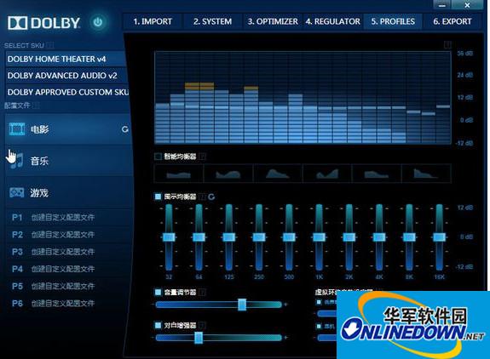Screen dimensions: 490x359
Task: Toggle the second virtual surround checkbox
Action: pos(319,327)
